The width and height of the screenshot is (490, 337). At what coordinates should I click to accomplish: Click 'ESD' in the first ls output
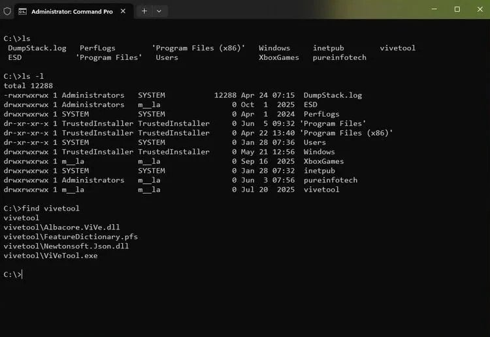pos(14,57)
